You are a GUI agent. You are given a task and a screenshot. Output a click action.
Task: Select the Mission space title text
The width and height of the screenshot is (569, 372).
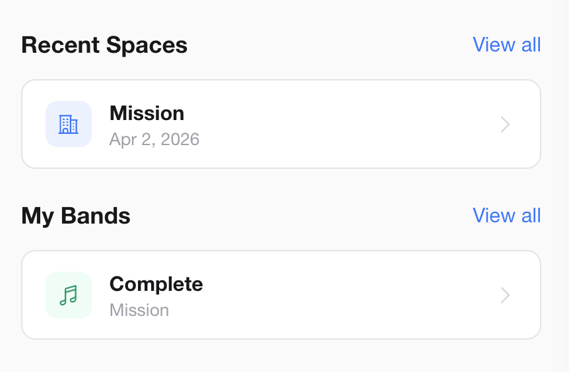coord(147,113)
